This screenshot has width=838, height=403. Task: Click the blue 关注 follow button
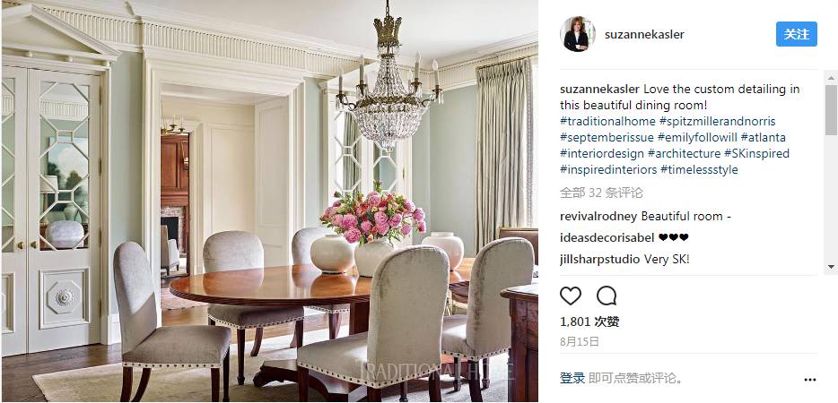coord(797,34)
